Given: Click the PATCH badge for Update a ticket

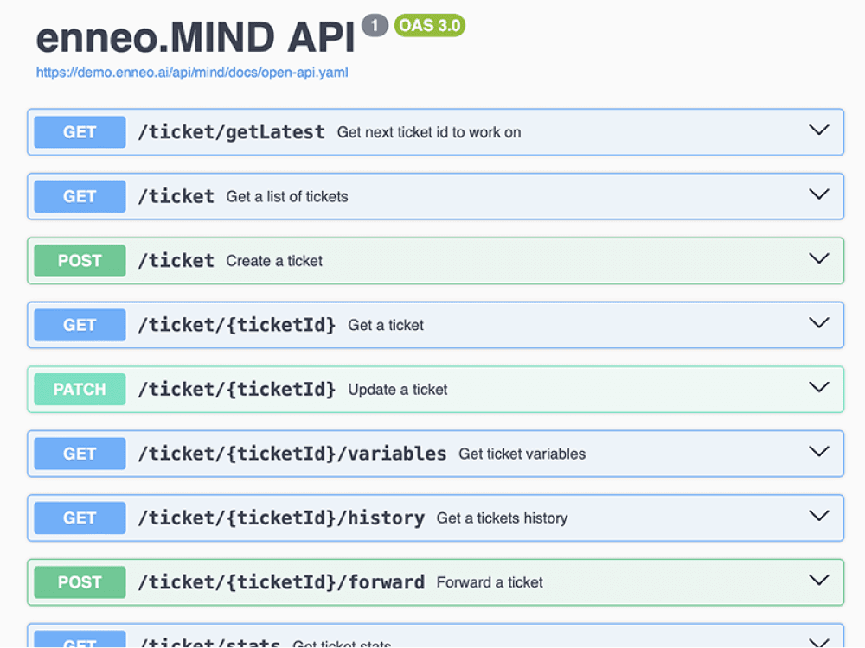Looking at the screenshot, I should click(x=80, y=390).
